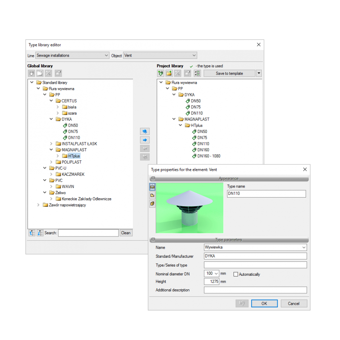Click delete icon in Global library toolbar
Screen dimensions: 340x340
pyautogui.click(x=48, y=73)
